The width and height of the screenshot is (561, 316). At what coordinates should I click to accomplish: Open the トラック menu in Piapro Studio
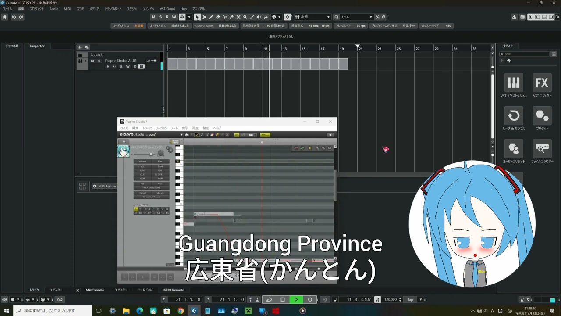pos(147,128)
